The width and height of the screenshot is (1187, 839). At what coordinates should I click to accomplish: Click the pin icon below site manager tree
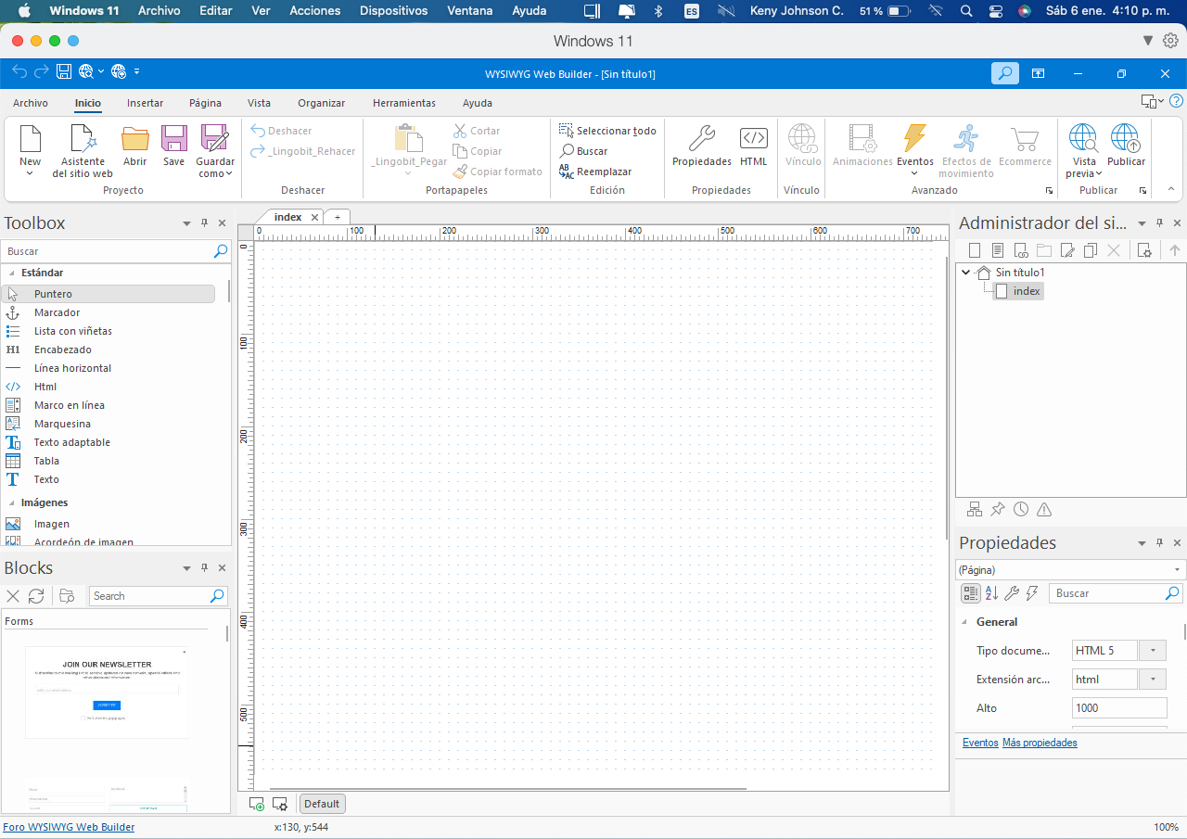(x=998, y=509)
